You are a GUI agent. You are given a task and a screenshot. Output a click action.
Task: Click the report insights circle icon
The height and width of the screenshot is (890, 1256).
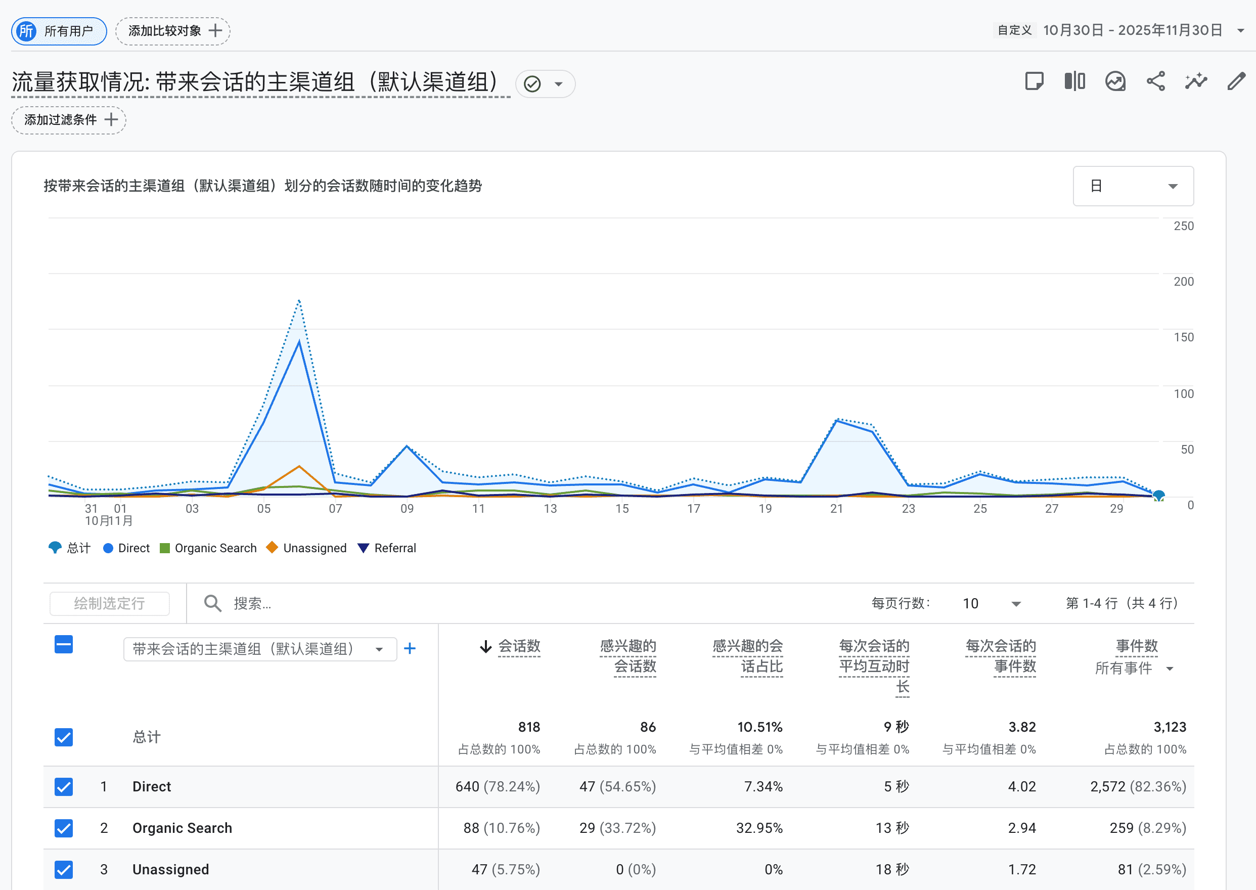point(1115,81)
